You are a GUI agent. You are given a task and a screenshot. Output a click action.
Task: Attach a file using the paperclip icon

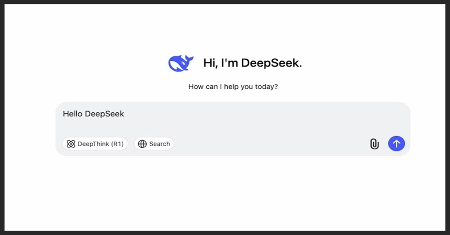(374, 144)
